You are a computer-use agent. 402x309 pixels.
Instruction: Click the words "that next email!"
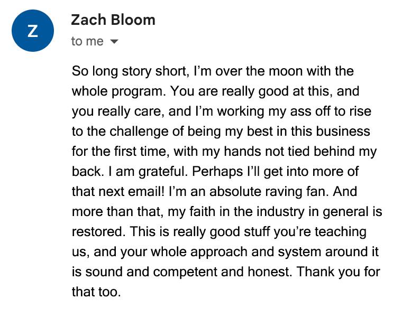click(117, 192)
